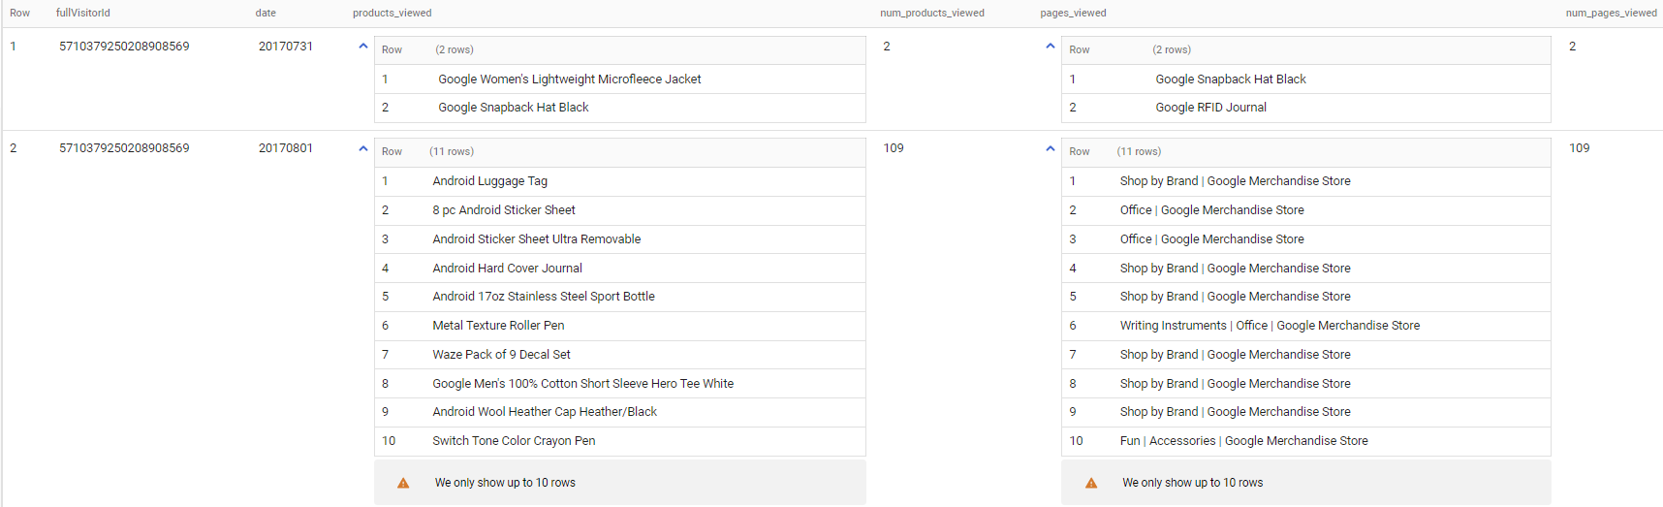Select Google Men's Hero Tee White product
Screen dimensions: 1663x507
click(583, 384)
